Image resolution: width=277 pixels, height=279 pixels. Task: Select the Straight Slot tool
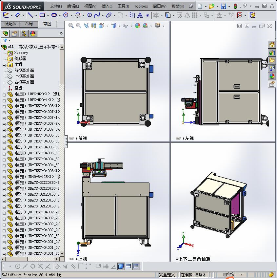pyautogui.click(x=54, y=15)
